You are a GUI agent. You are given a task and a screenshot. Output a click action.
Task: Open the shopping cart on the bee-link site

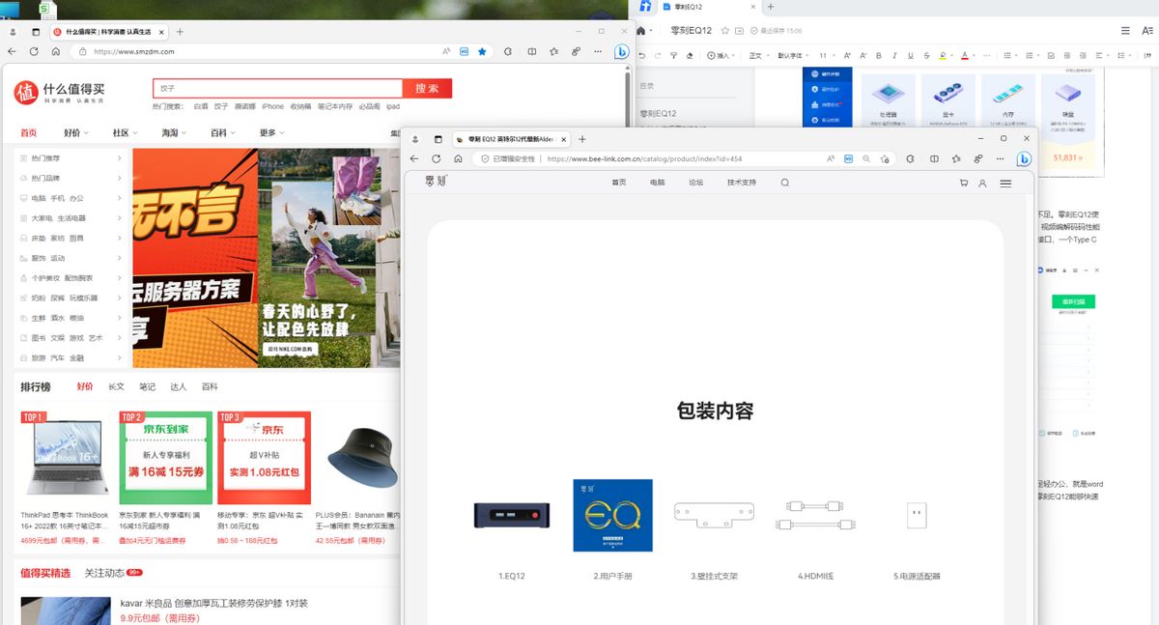(963, 183)
